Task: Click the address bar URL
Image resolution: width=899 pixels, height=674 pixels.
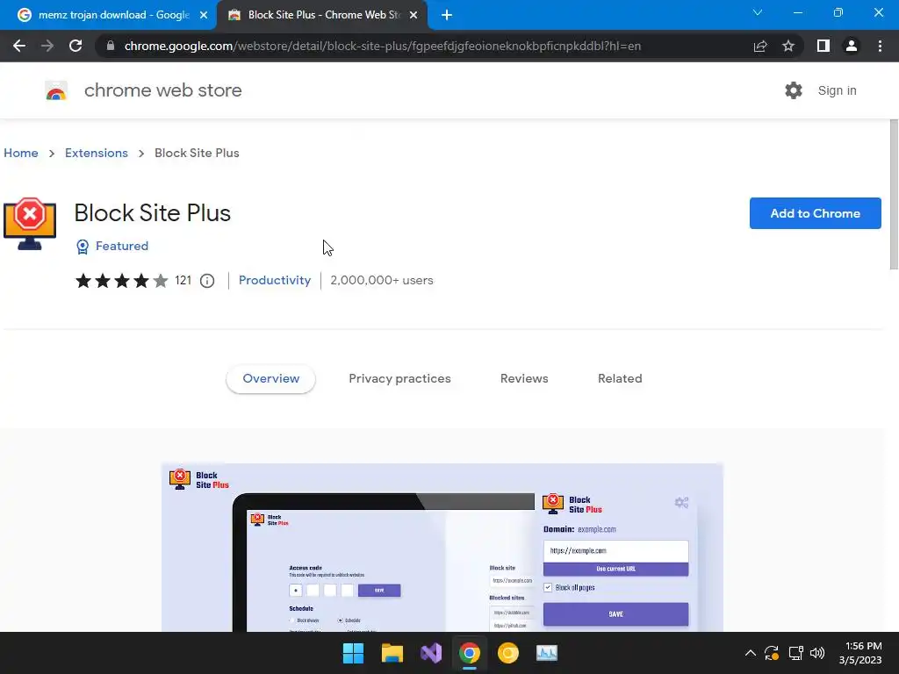Action: (383, 46)
